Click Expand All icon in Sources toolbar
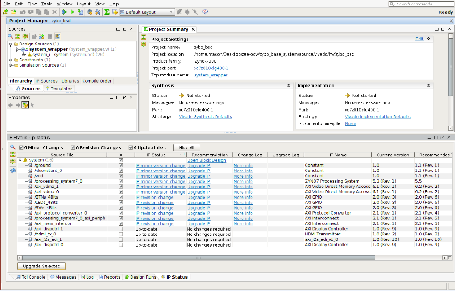Screen dimensions: 455x291 pos(25,36)
